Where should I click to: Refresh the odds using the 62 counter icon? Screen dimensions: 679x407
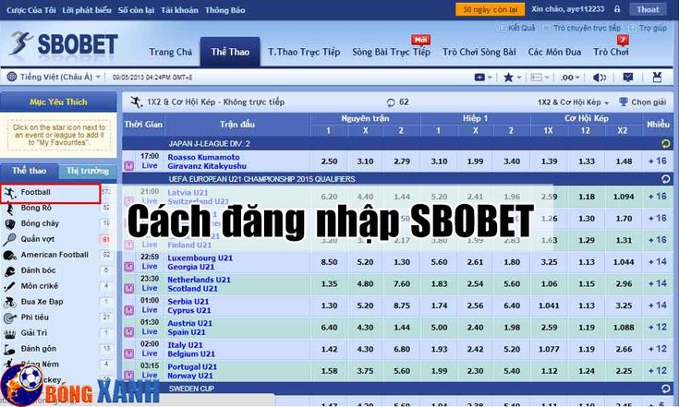tap(391, 102)
